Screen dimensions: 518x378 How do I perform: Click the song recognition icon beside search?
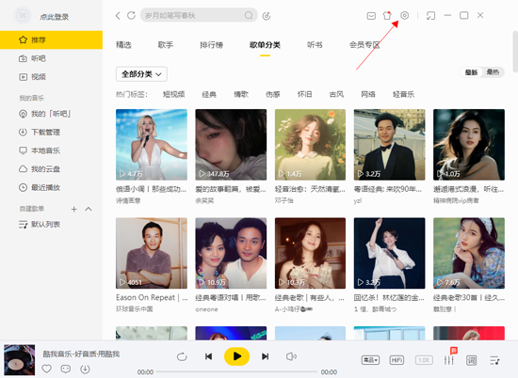click(267, 16)
